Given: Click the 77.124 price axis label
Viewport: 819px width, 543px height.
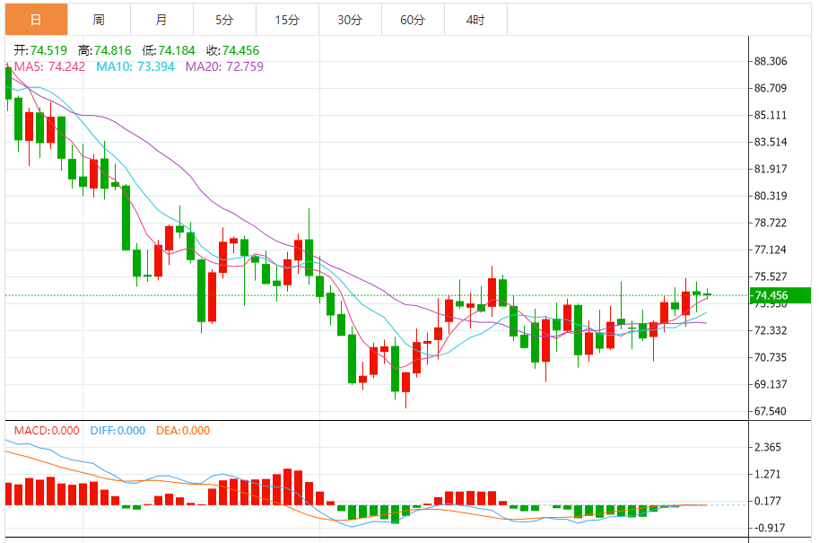Looking at the screenshot, I should tap(771, 250).
